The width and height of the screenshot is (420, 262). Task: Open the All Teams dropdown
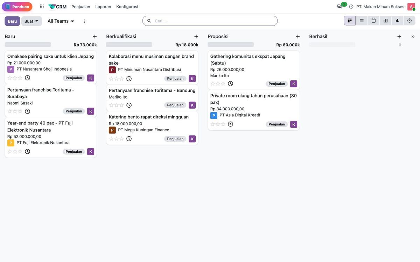(61, 21)
